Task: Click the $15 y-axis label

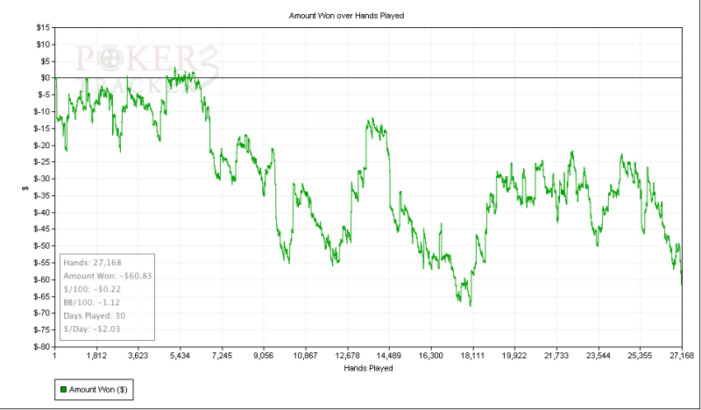Action: click(x=43, y=28)
